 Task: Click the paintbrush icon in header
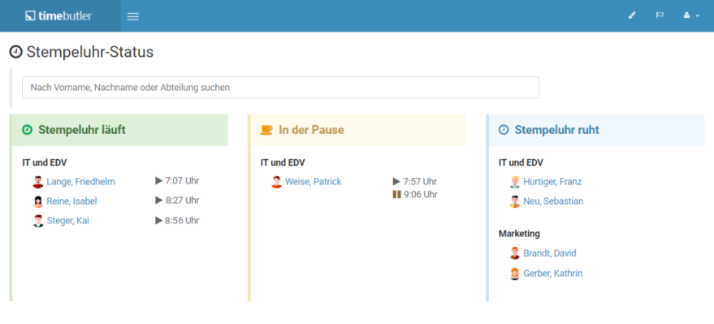(x=632, y=15)
